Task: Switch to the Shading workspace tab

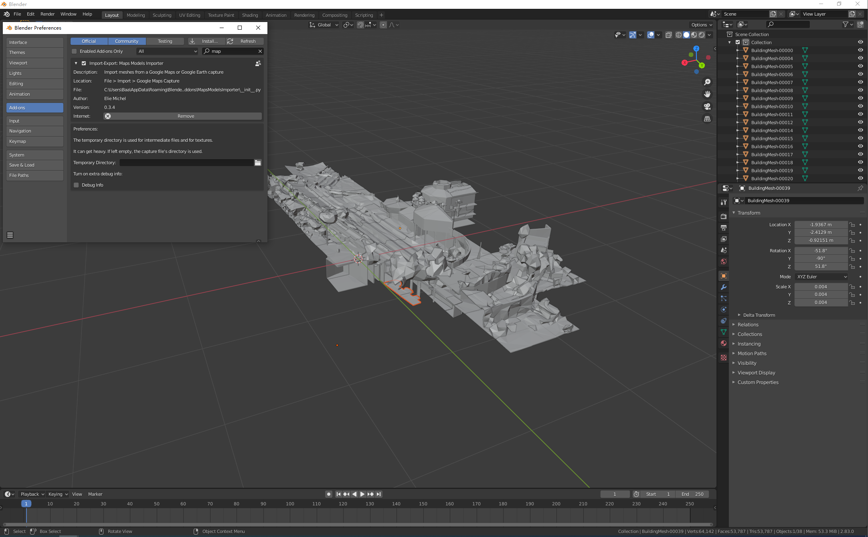Action: click(x=250, y=15)
